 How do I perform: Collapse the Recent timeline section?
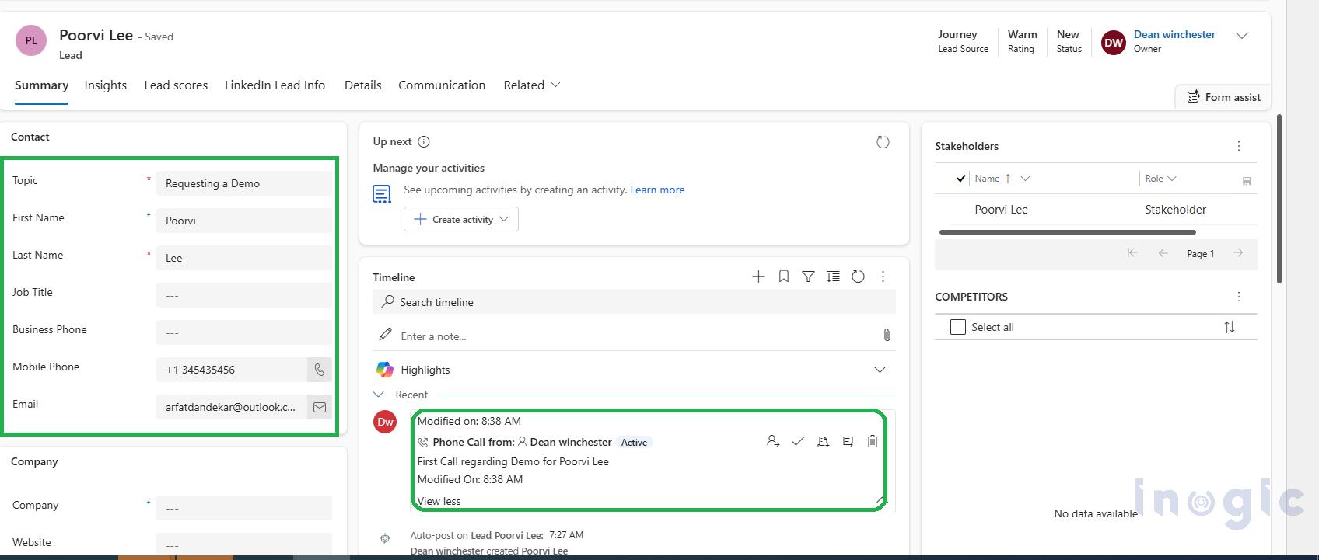379,395
